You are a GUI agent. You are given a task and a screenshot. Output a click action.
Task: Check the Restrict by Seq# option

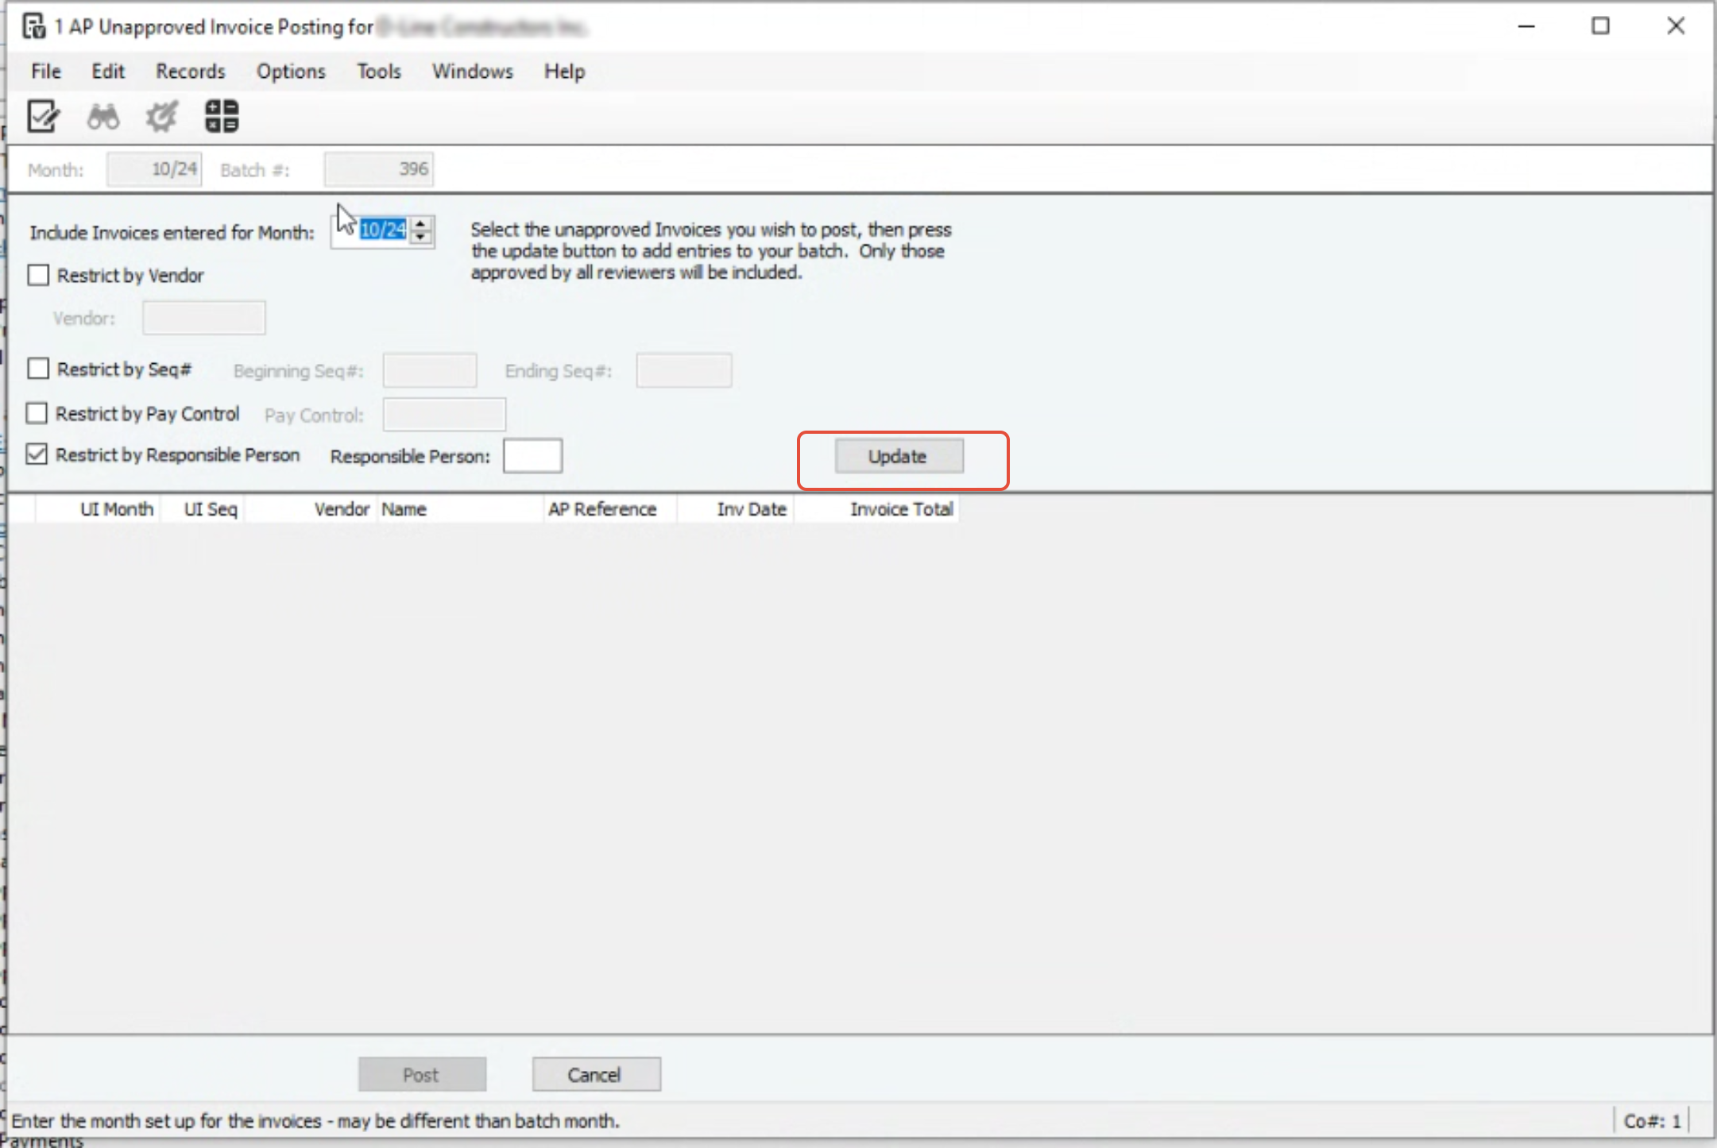pos(38,369)
